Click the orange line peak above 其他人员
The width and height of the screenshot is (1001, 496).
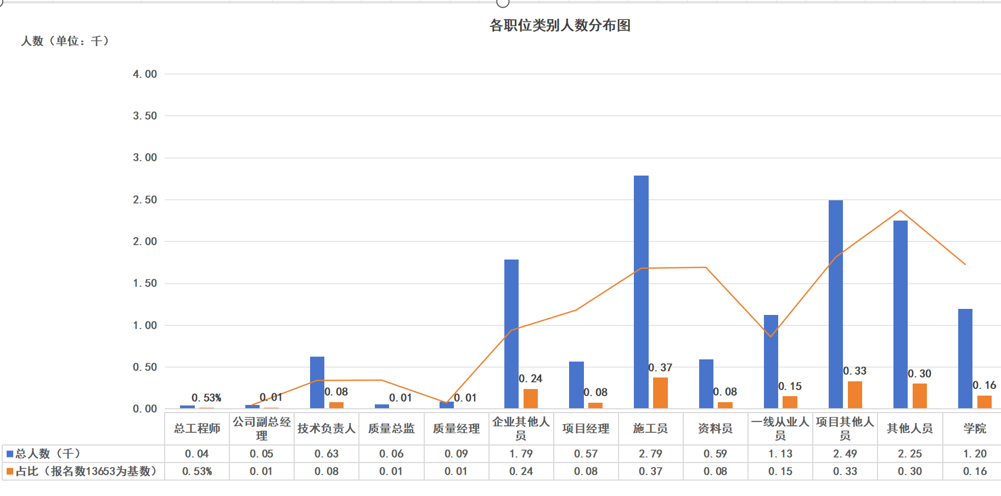coord(900,210)
